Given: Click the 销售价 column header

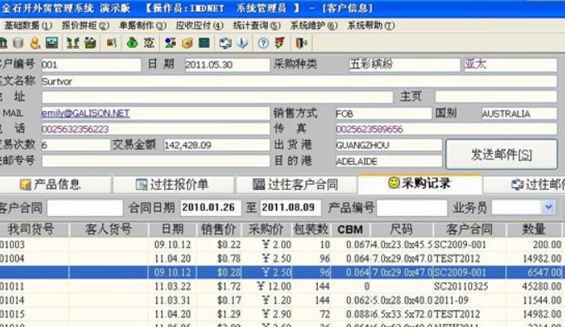Looking at the screenshot, I should (x=219, y=230).
